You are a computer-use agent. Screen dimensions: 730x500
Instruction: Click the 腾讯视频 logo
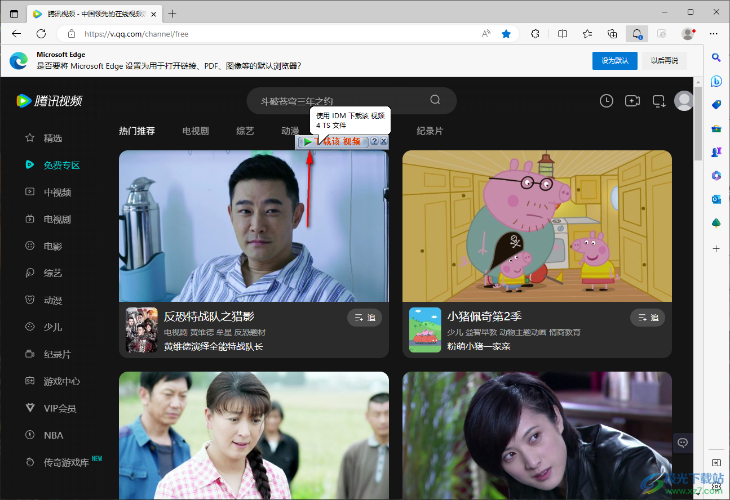tap(50, 101)
